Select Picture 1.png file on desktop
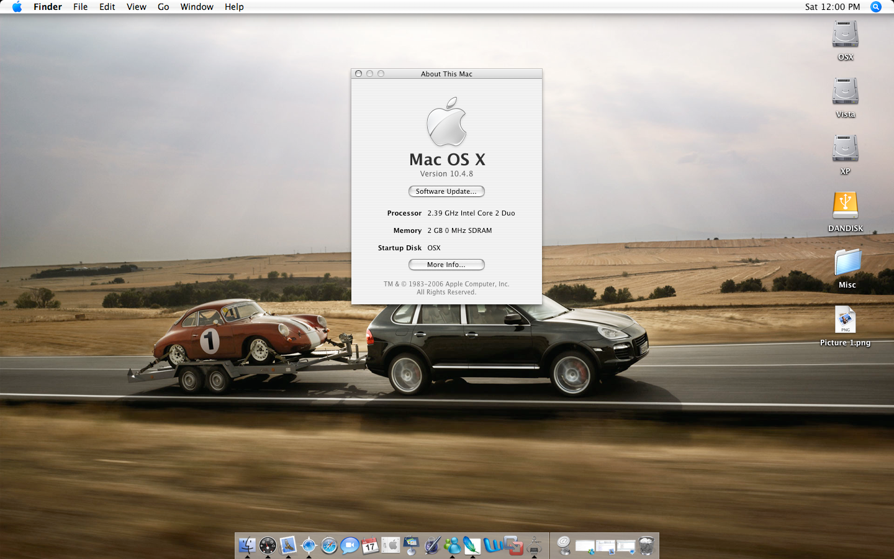 coord(846,320)
